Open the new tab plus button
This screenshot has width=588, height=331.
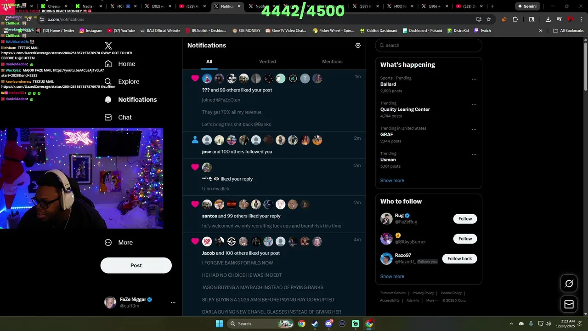[x=492, y=6]
